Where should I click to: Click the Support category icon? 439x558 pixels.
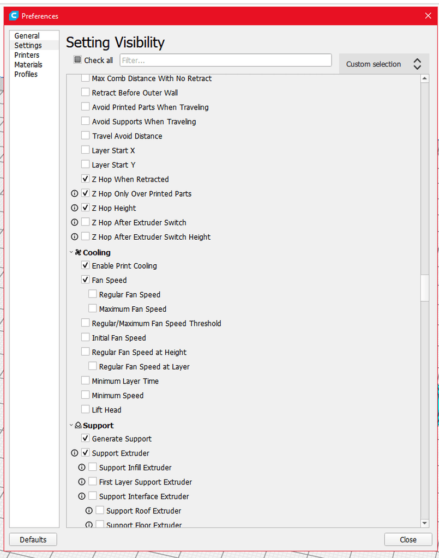click(79, 425)
